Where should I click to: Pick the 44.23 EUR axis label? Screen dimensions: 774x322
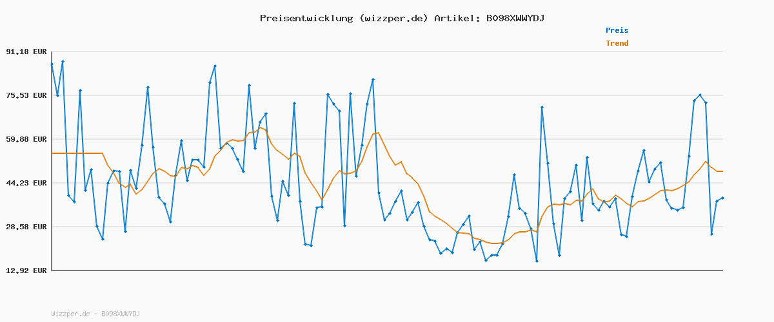coord(26,183)
